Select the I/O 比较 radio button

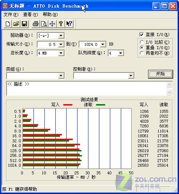click(142, 42)
